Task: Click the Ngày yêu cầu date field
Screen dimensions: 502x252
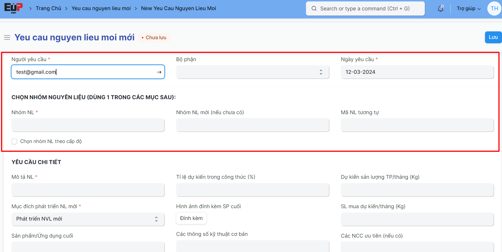Action: pyautogui.click(x=417, y=72)
